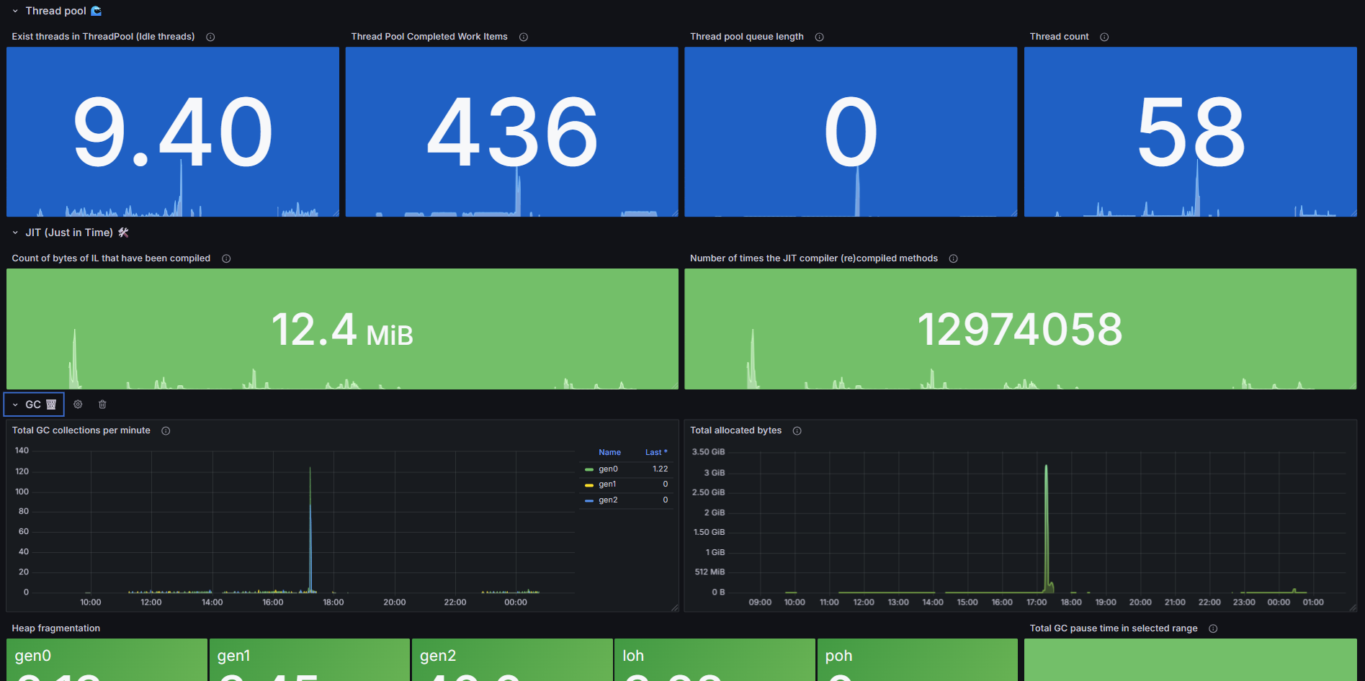Grab resize handle of Total GC collections panel
Image resolution: width=1365 pixels, height=681 pixels.
[x=675, y=608]
